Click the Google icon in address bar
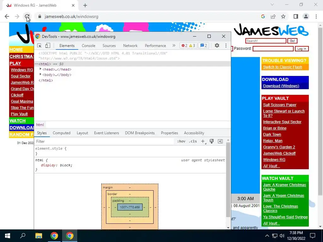Viewport: 323px width, 242px height. (x=263, y=16)
